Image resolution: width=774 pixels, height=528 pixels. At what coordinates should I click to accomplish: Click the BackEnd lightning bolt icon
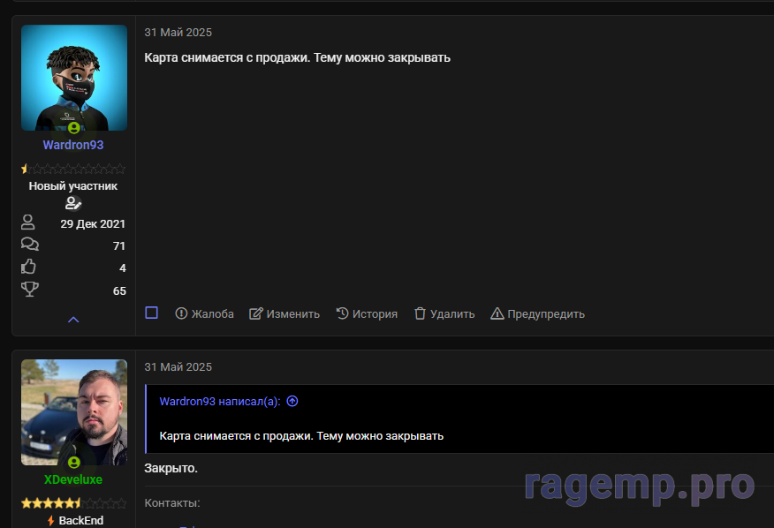(51, 521)
